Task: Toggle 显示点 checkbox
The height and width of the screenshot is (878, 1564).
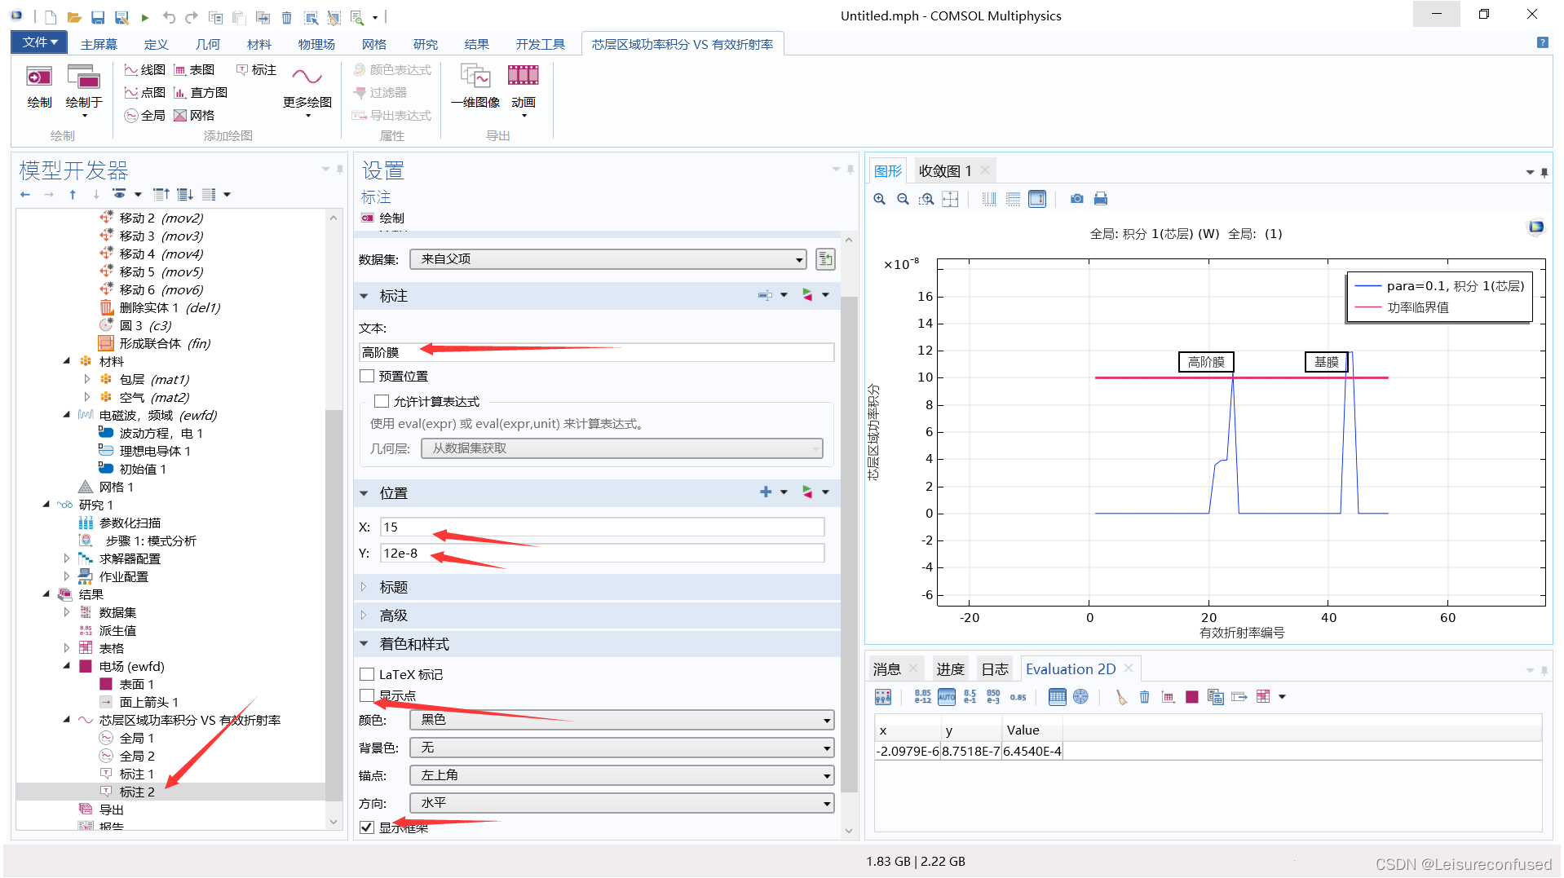Action: tap(367, 695)
